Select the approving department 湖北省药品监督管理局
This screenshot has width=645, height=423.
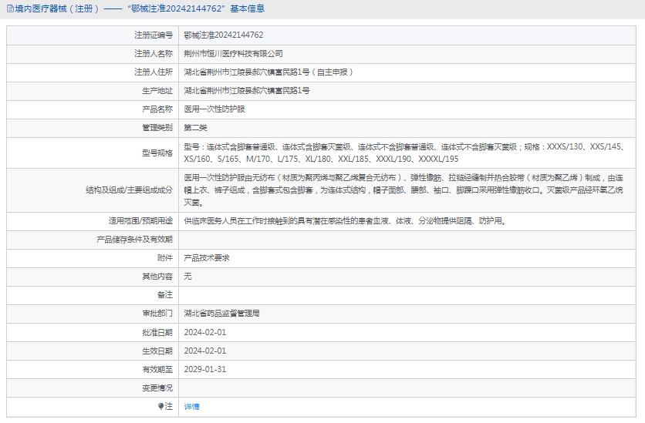[x=221, y=314]
